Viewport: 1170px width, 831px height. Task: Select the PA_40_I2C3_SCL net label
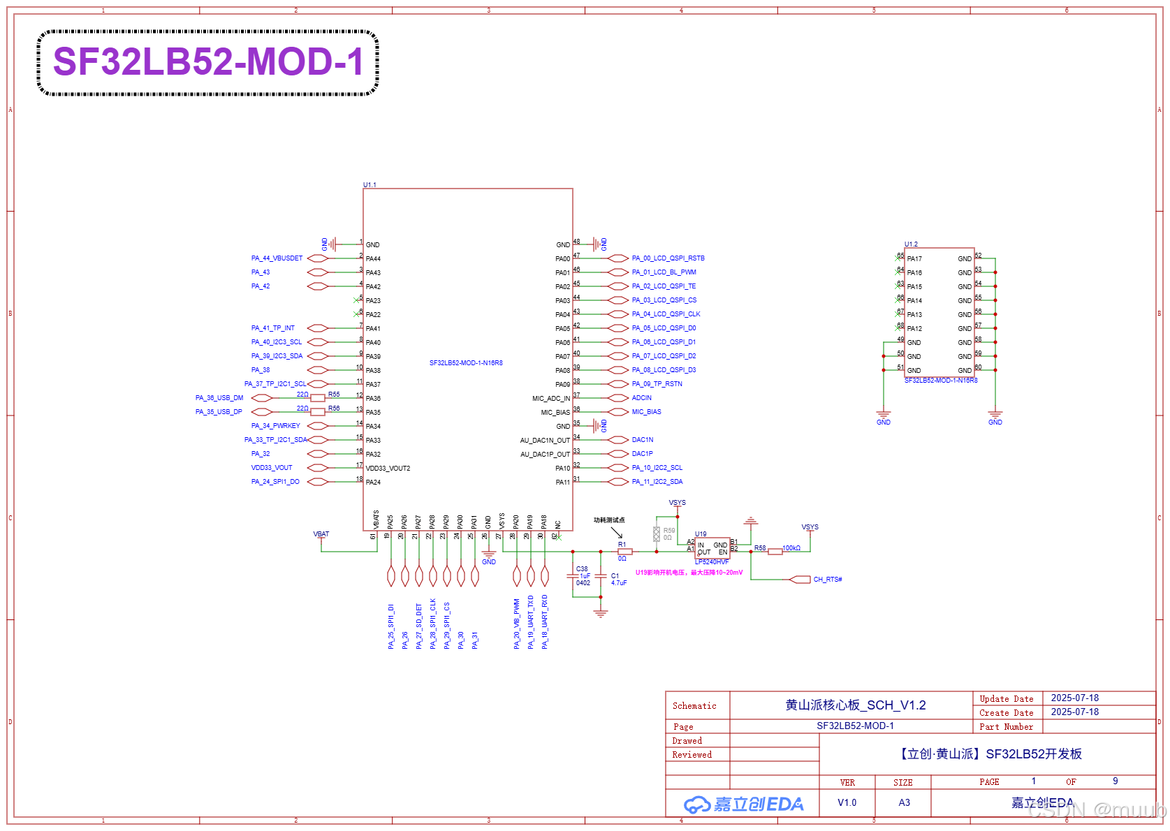tap(277, 342)
